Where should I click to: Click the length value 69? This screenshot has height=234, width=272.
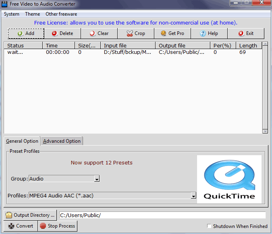click(x=243, y=52)
